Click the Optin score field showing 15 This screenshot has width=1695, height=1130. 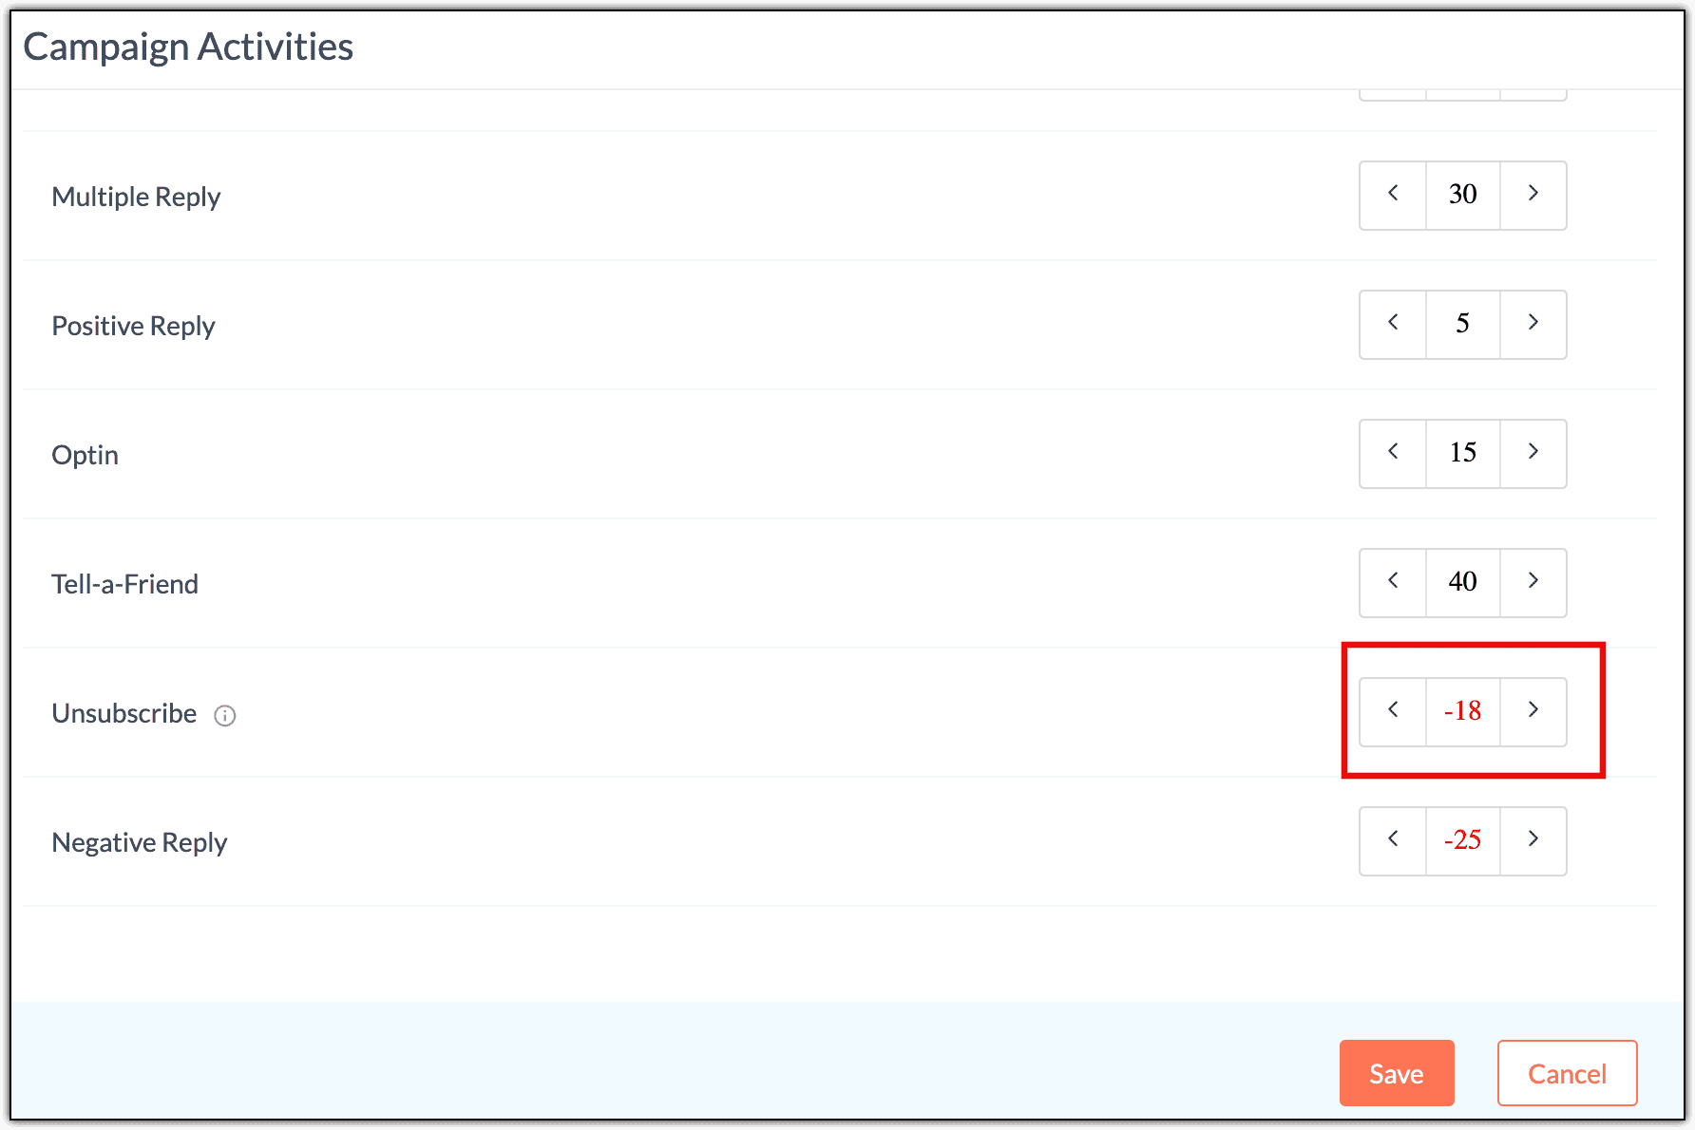[1462, 453]
